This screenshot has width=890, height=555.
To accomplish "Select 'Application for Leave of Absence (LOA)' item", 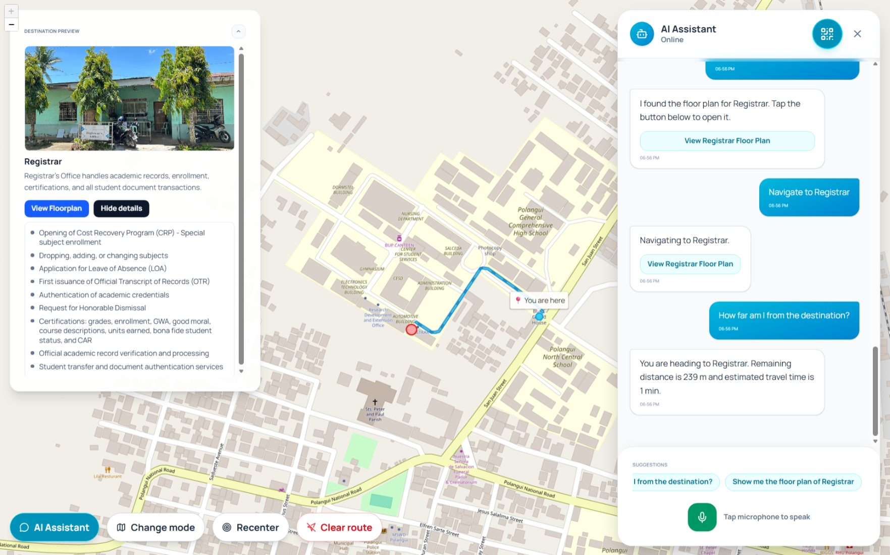I will (x=102, y=269).
